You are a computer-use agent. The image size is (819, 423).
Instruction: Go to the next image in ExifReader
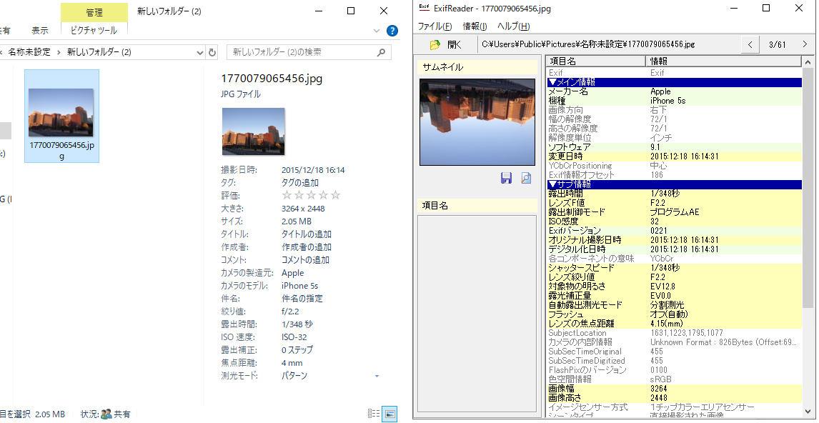coord(805,44)
